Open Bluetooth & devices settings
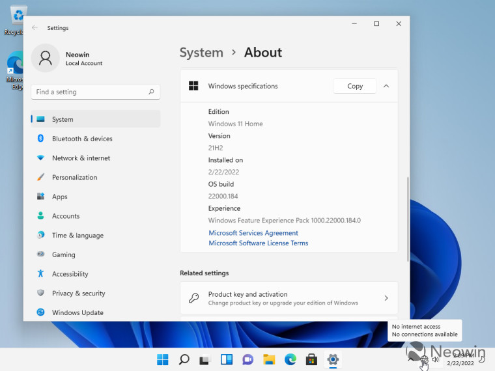Screen dimensions: 495x371 point(82,139)
